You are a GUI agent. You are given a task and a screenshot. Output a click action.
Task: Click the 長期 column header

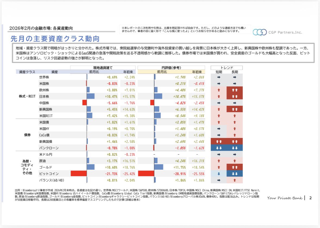coord(235,72)
